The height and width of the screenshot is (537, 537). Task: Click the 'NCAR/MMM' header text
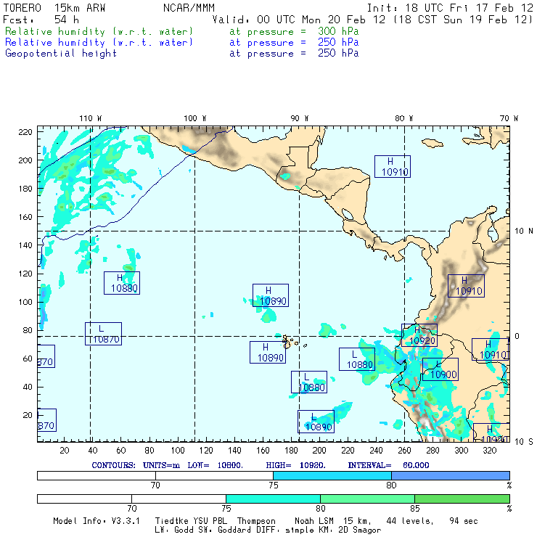point(189,8)
